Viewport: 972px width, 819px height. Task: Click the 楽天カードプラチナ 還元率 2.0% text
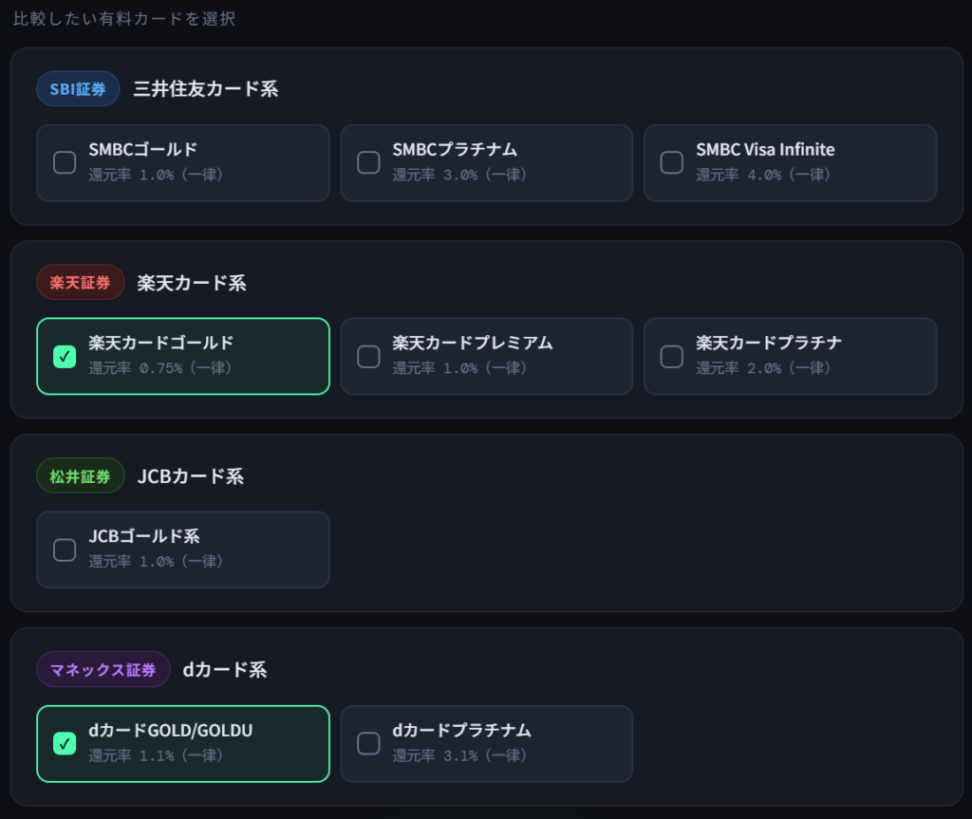(x=763, y=368)
